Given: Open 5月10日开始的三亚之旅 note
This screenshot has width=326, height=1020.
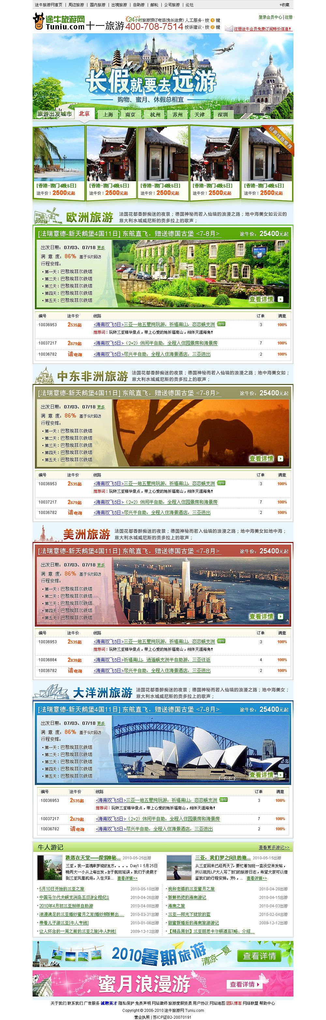Looking at the screenshot, I should pyautogui.click(x=62, y=888).
